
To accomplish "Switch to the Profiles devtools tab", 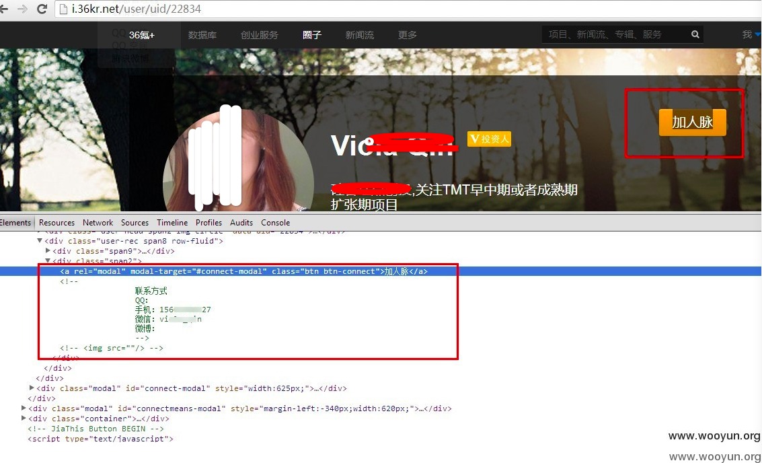I will pyautogui.click(x=209, y=222).
